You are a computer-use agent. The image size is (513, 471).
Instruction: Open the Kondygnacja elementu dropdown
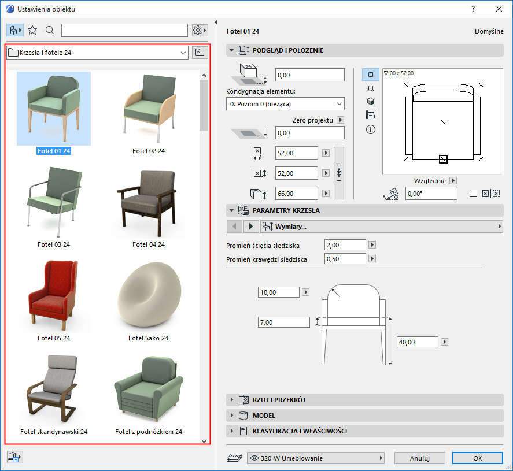(285, 104)
